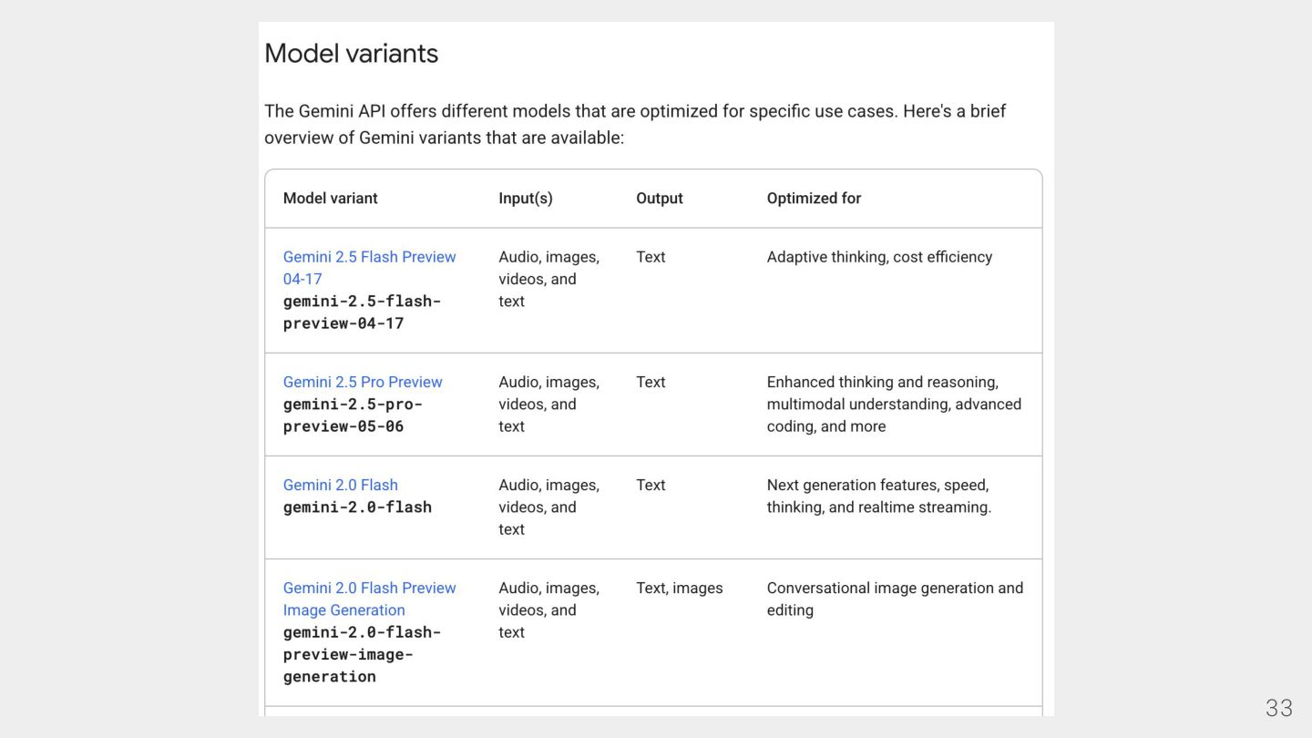The image size is (1312, 738).
Task: Click the 'Text, images' output cell
Action: pos(679,588)
